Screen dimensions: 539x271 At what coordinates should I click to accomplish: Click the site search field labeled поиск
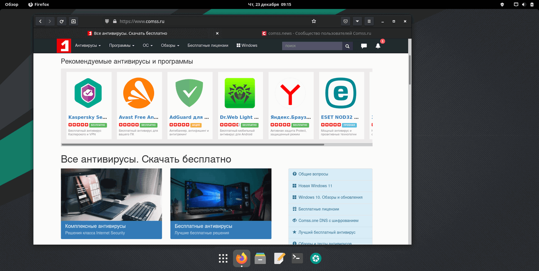click(x=312, y=46)
